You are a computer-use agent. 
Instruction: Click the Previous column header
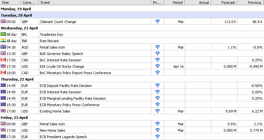(251, 3)
